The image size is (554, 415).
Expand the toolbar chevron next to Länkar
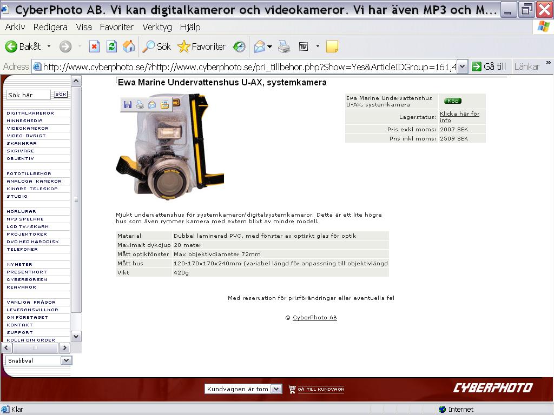point(549,63)
